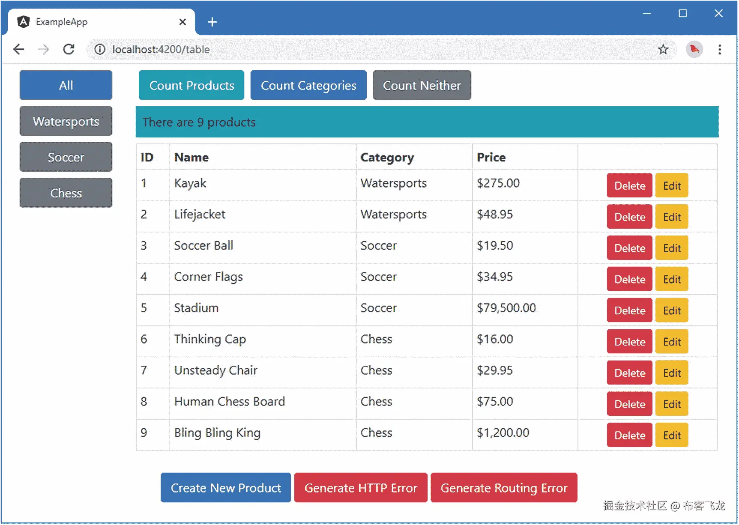Reload the localhost table page
This screenshot has width=739, height=525.
[x=69, y=49]
